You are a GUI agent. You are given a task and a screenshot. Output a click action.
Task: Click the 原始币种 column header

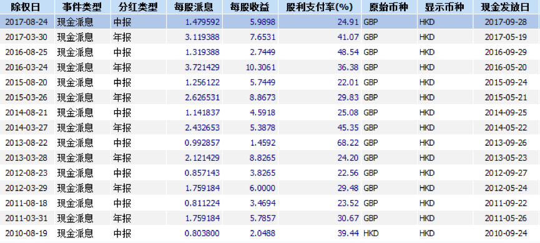[x=389, y=7]
